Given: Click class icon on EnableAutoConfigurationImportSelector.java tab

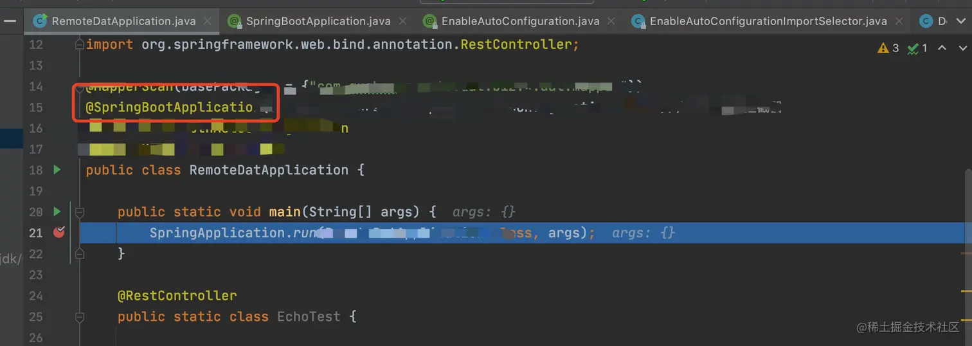Looking at the screenshot, I should pos(638,21).
